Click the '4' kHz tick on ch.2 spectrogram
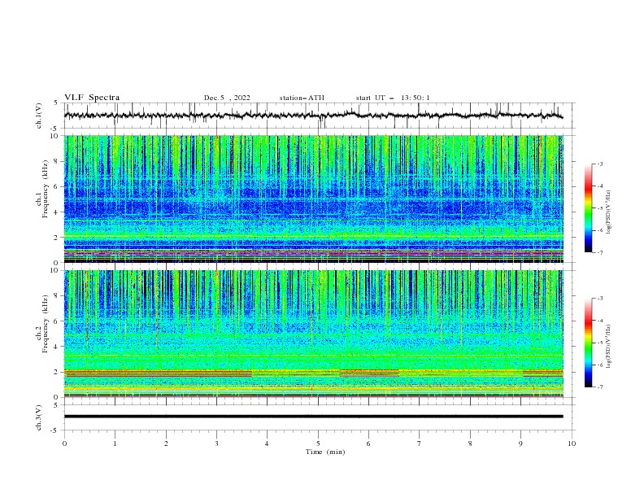The height and width of the screenshot is (498, 644). pyautogui.click(x=57, y=347)
